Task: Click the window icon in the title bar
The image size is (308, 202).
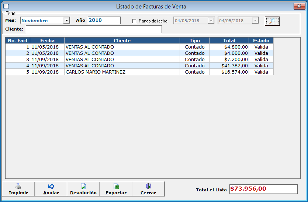Action: pos(6,6)
